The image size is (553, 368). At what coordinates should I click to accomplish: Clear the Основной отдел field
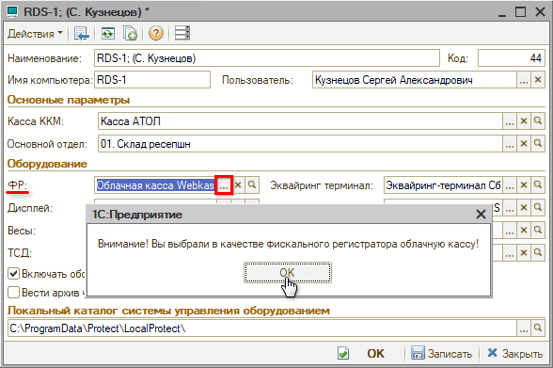point(524,144)
